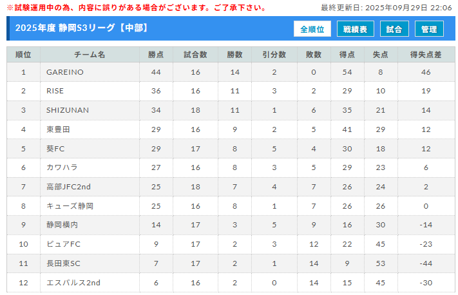The height and width of the screenshot is (295, 458).
Task: Select the SHIZUNAN team name
Action: (x=68, y=110)
